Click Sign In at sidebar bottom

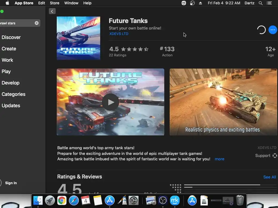[x=11, y=183]
